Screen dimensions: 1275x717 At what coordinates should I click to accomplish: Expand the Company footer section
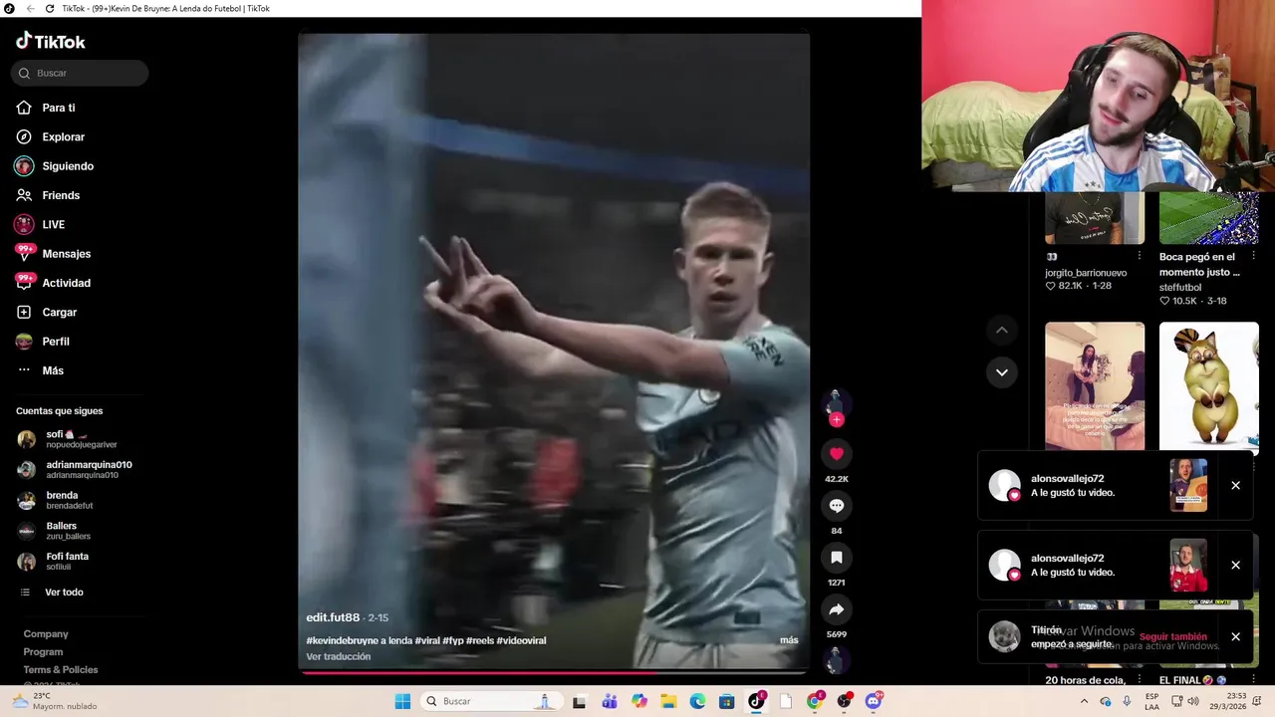(46, 633)
